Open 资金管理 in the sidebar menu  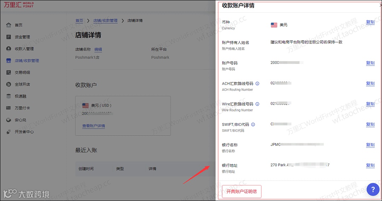point(22,37)
